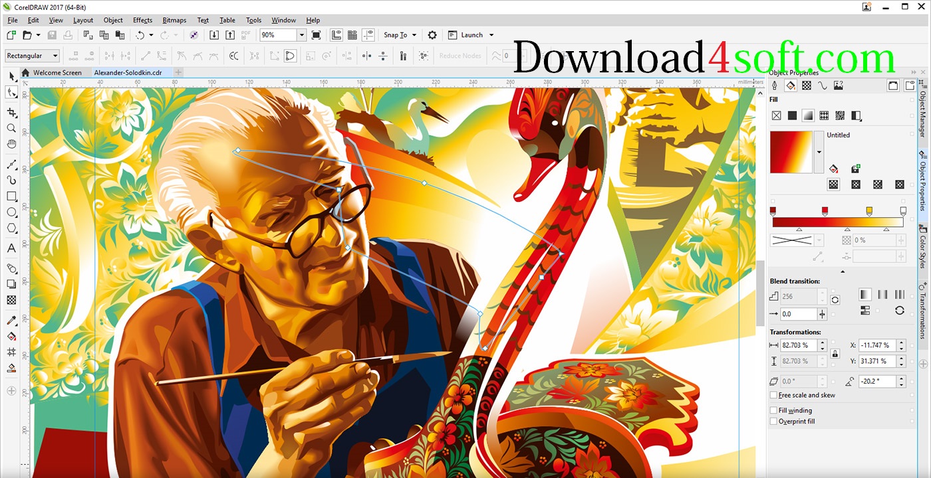Select the Transparency checkerboard tool in toolbox
The image size is (931, 478).
coord(11,300)
